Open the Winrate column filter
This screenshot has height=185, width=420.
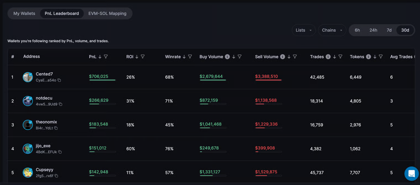tap(190, 57)
